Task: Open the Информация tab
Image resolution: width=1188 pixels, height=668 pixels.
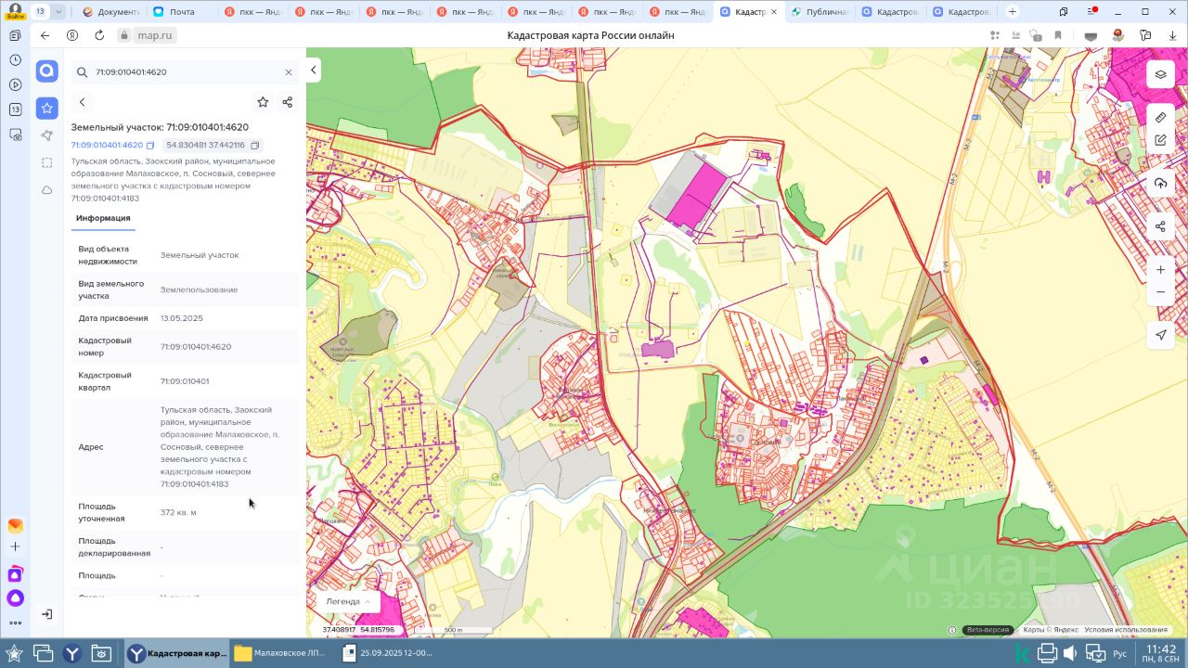Action: point(103,218)
